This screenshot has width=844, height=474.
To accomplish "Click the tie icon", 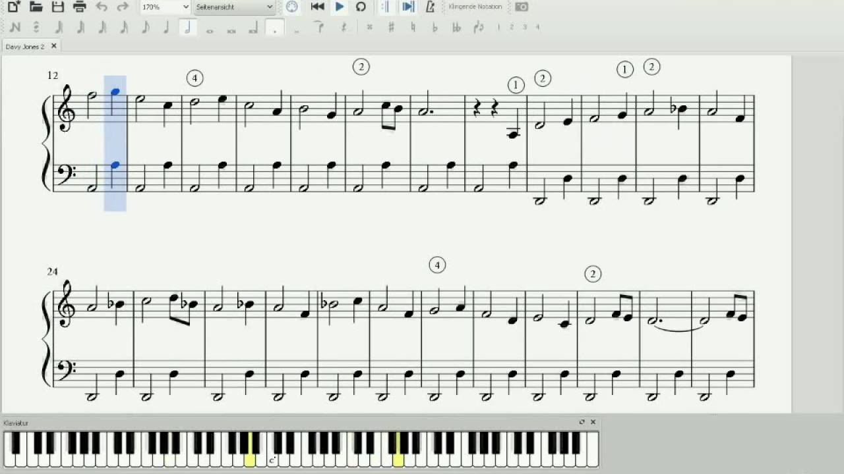I will tap(319, 27).
